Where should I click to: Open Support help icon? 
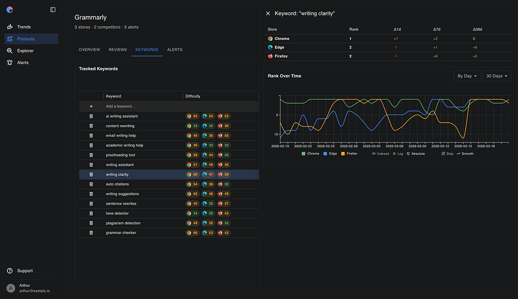click(10, 271)
